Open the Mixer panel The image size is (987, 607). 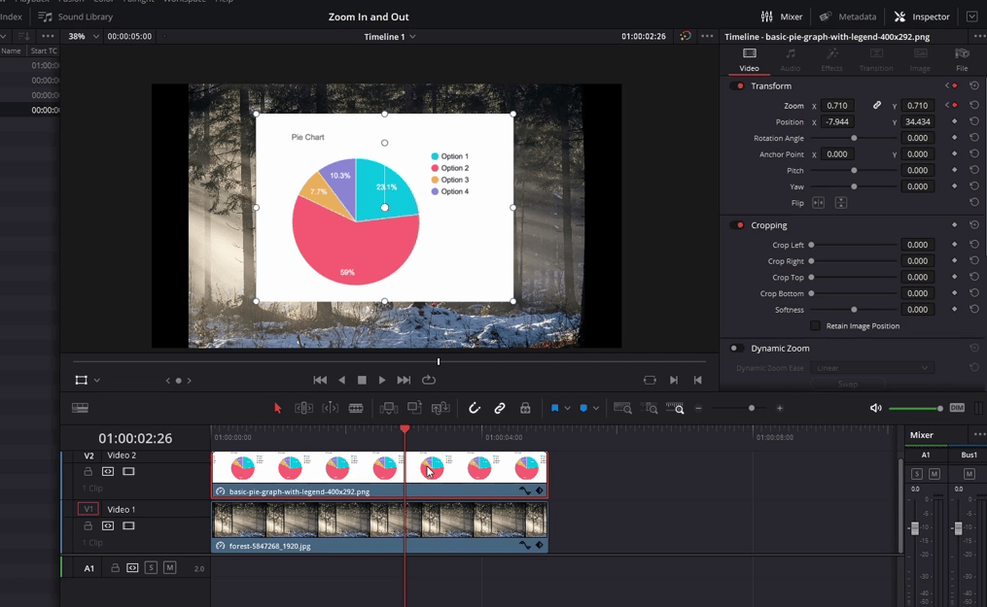tap(781, 17)
